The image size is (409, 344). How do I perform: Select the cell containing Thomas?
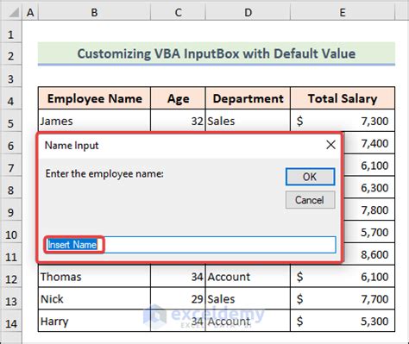click(x=94, y=277)
